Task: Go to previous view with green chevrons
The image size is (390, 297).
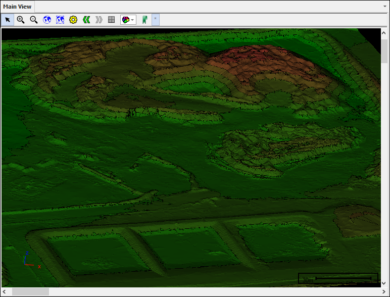Action: [86, 20]
